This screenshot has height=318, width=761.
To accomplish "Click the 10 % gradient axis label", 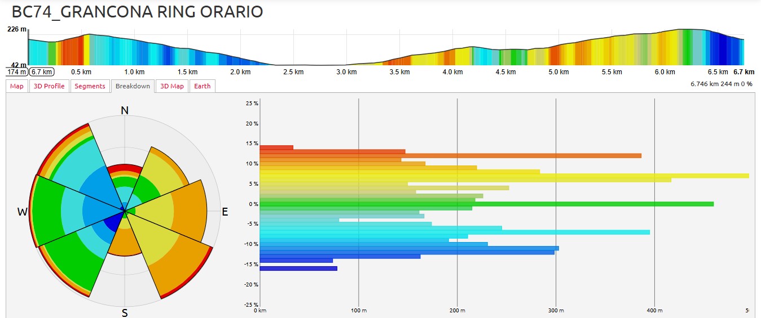I will coord(252,164).
